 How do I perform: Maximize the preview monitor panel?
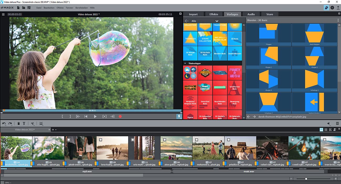pyautogui.click(x=180, y=14)
